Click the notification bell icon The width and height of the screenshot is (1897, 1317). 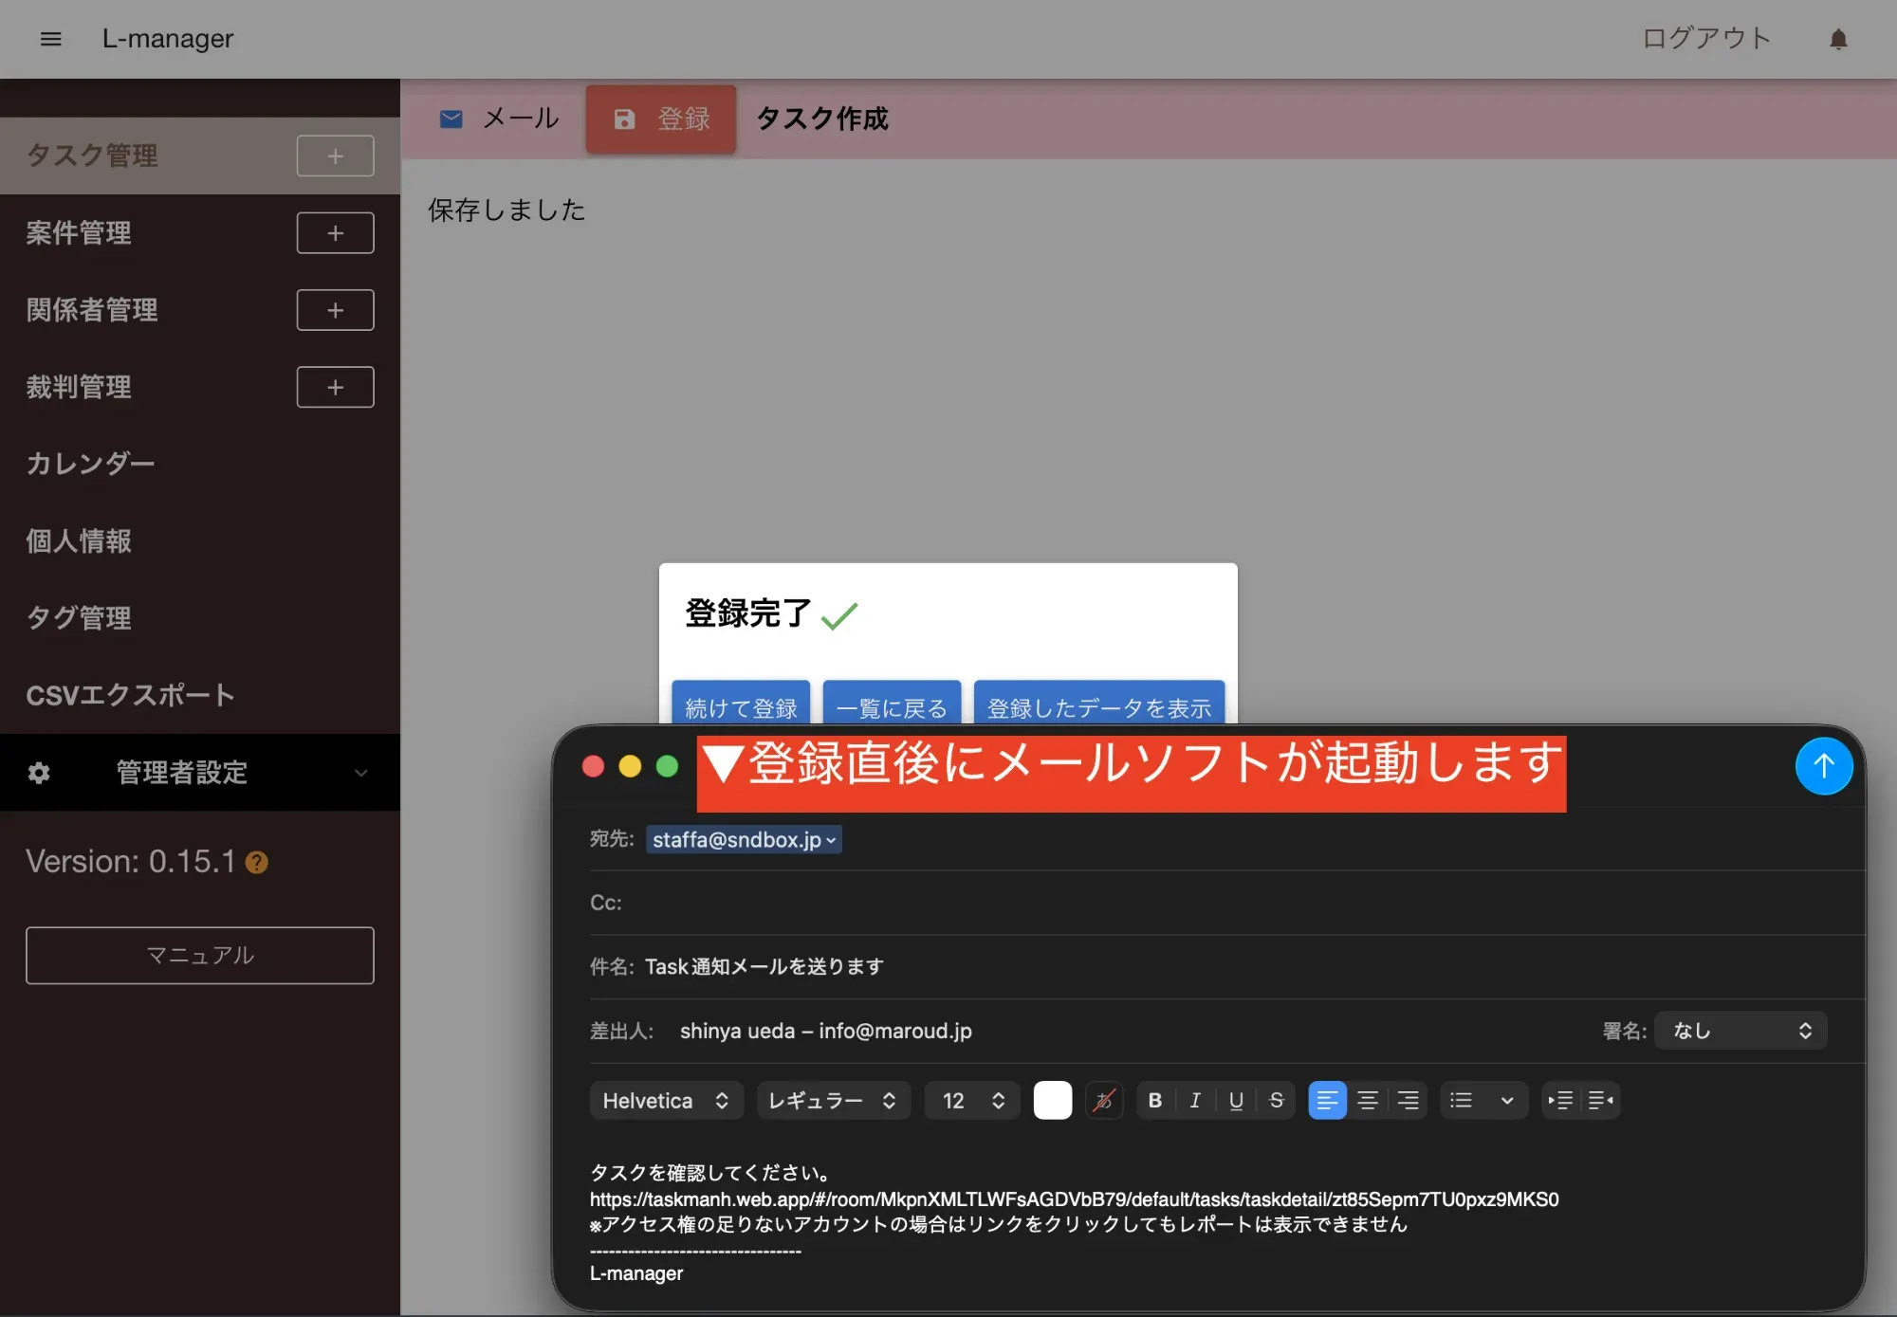click(1837, 39)
